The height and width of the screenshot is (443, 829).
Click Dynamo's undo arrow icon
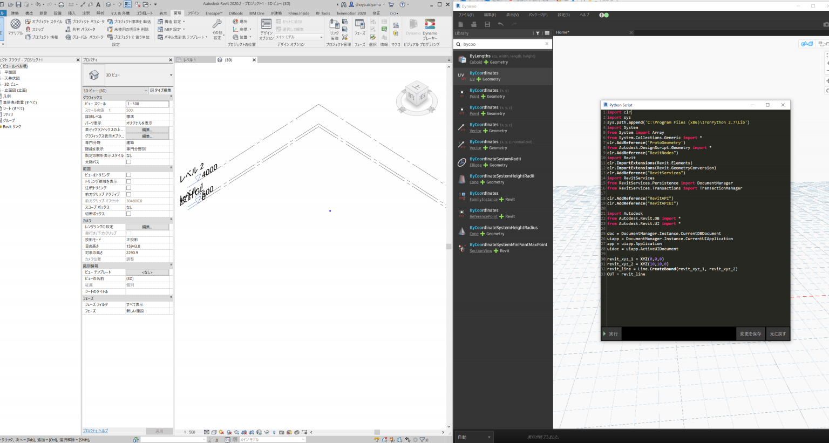pos(501,24)
